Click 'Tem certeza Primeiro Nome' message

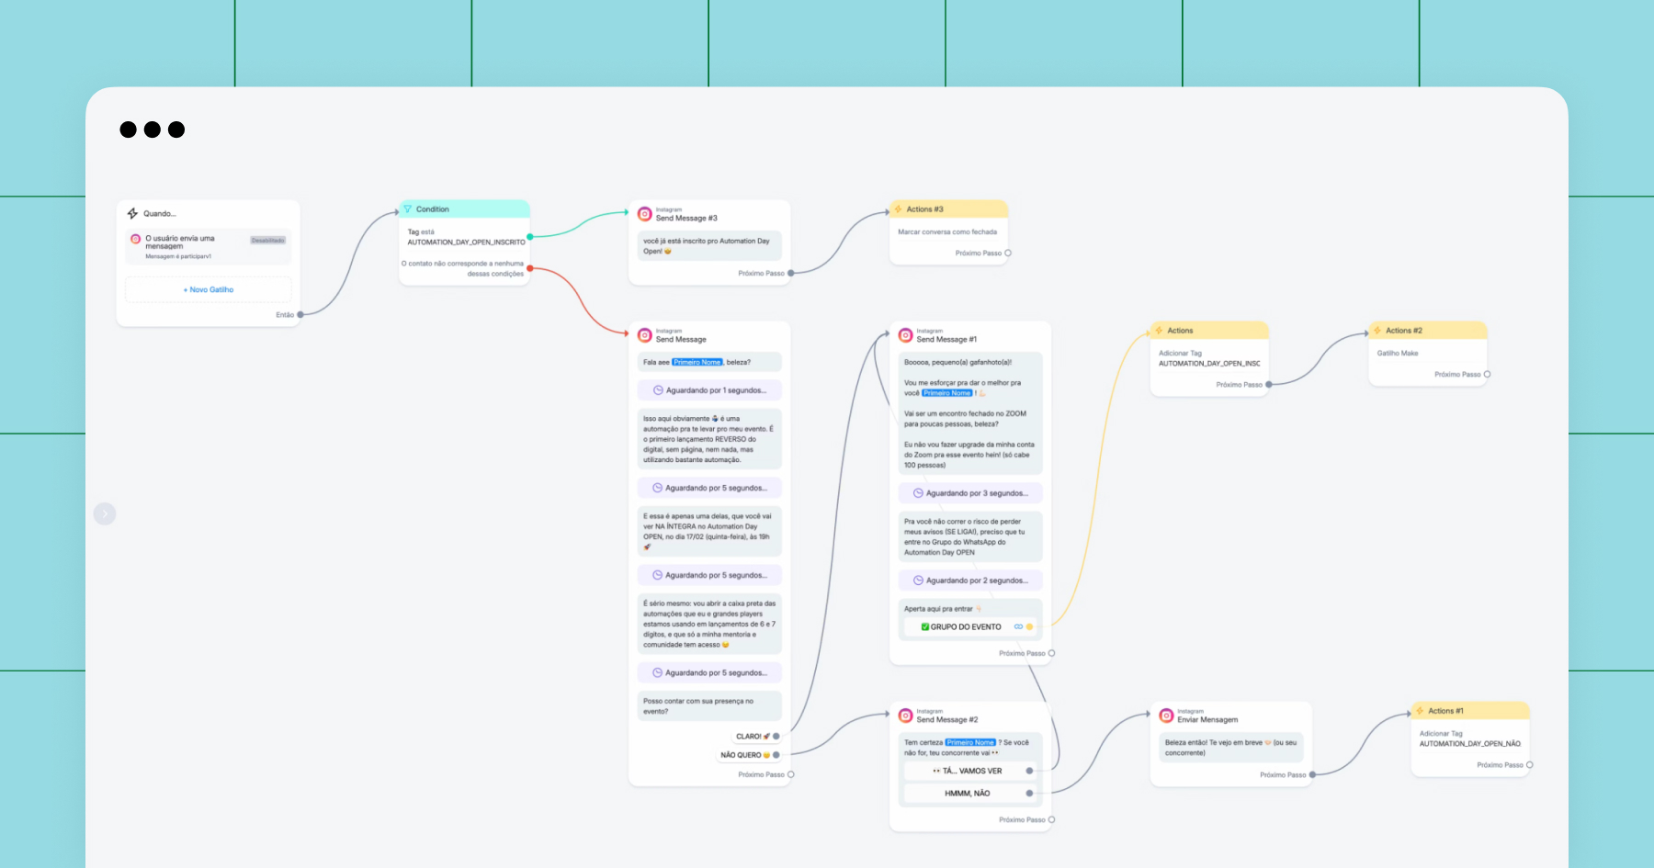tap(970, 748)
